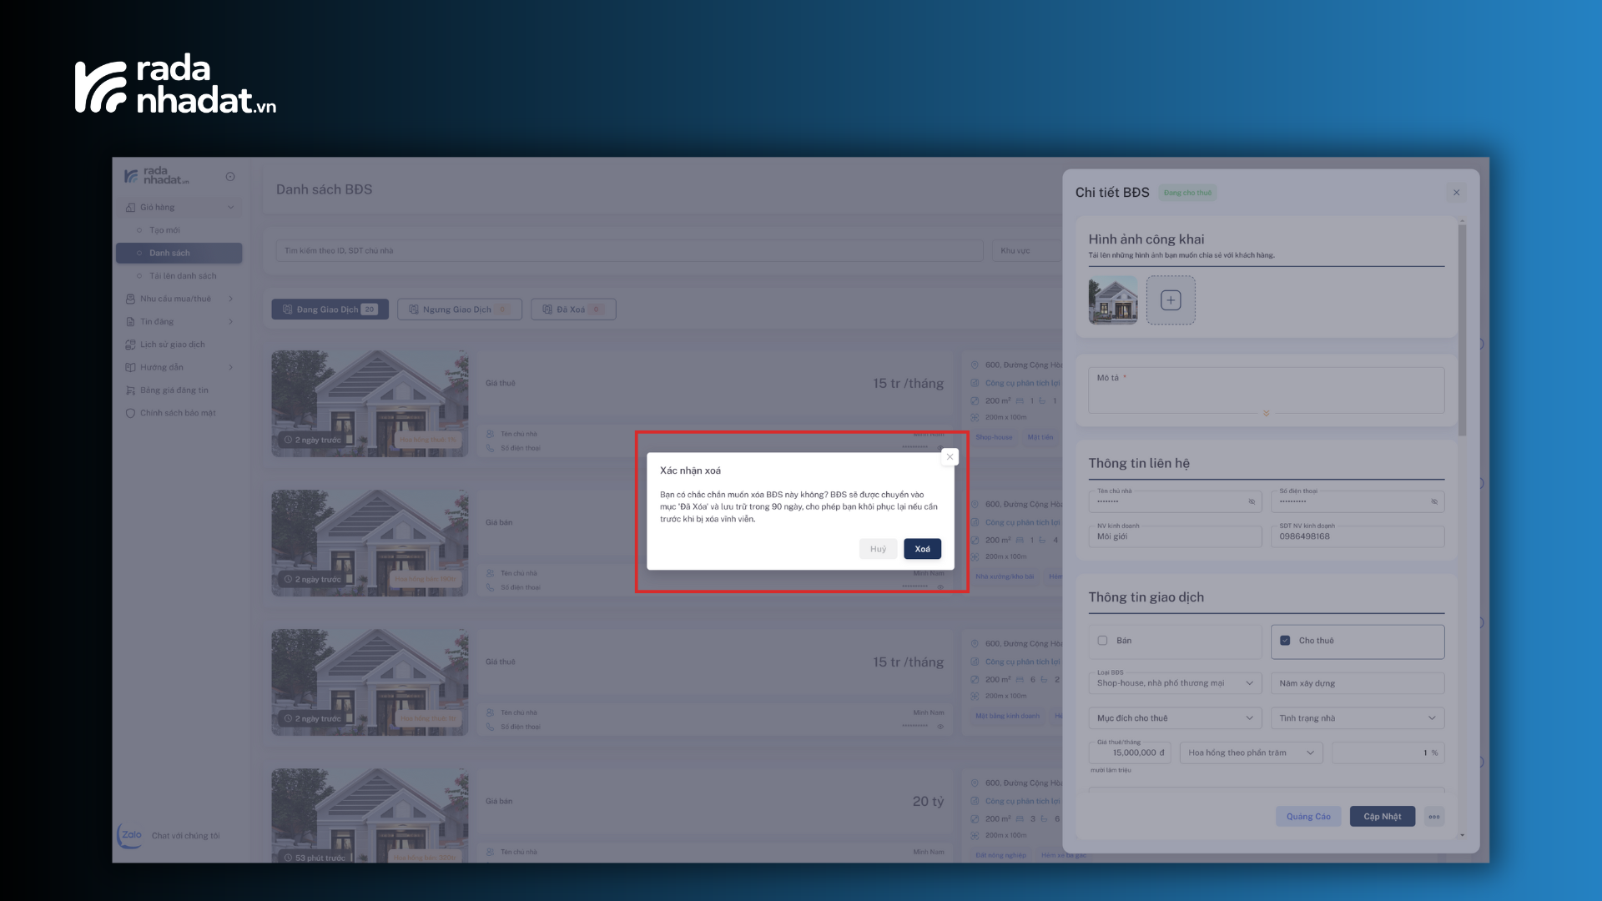Click the Đất nông nghiệp tag
Screen dimensions: 1602x901
[x=1000, y=855]
